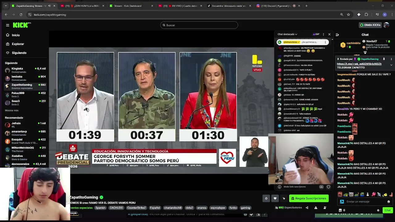Select the gaming tag

245,208
